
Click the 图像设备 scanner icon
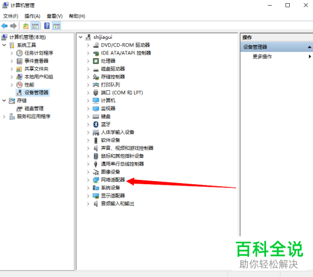(x=96, y=172)
